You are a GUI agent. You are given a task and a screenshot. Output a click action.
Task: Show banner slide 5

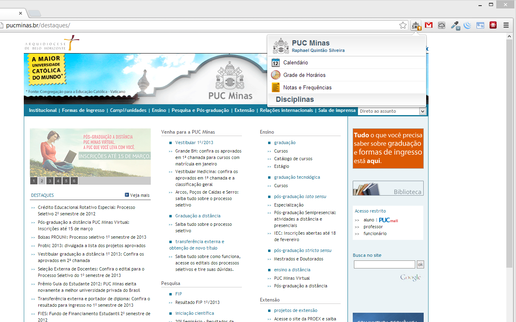66,181
